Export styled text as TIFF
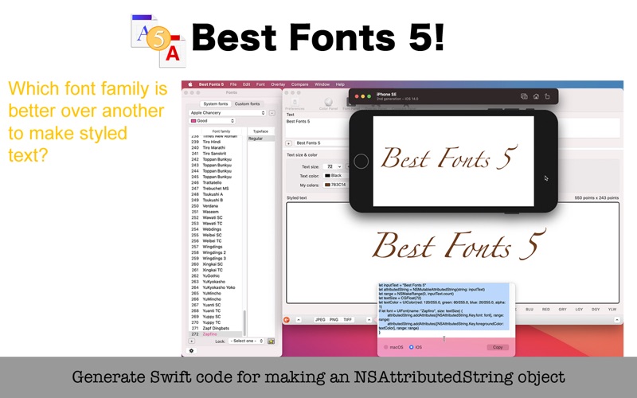Viewport: 637px width, 398px height. click(348, 320)
